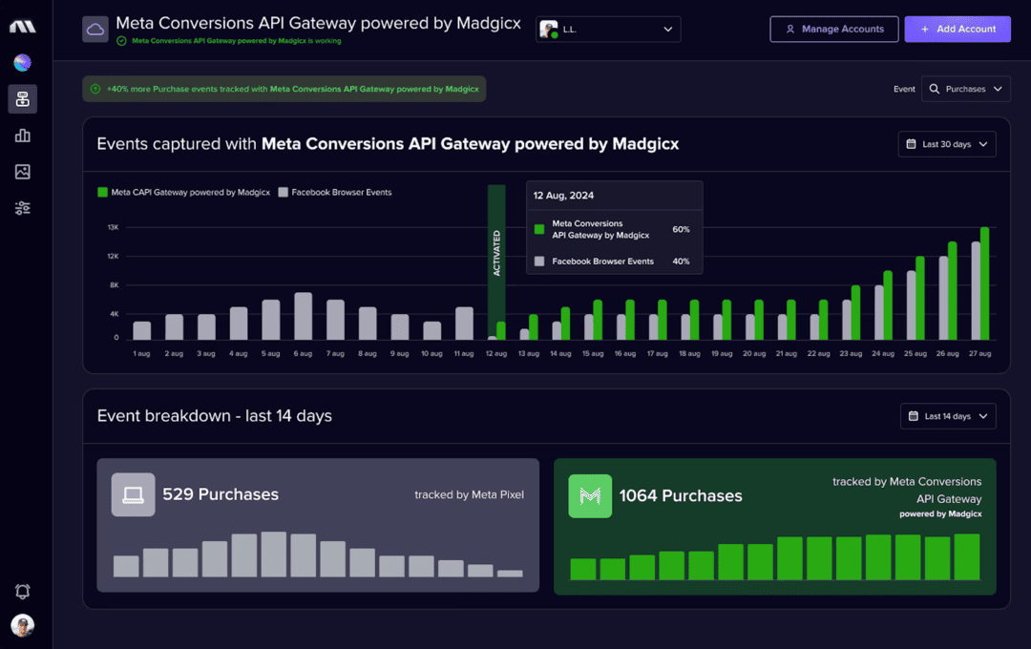Click calendar icon in Last 14 days selector
1031x649 pixels.
click(x=914, y=416)
